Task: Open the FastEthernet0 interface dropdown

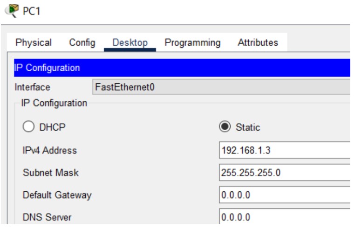Action: (221, 87)
